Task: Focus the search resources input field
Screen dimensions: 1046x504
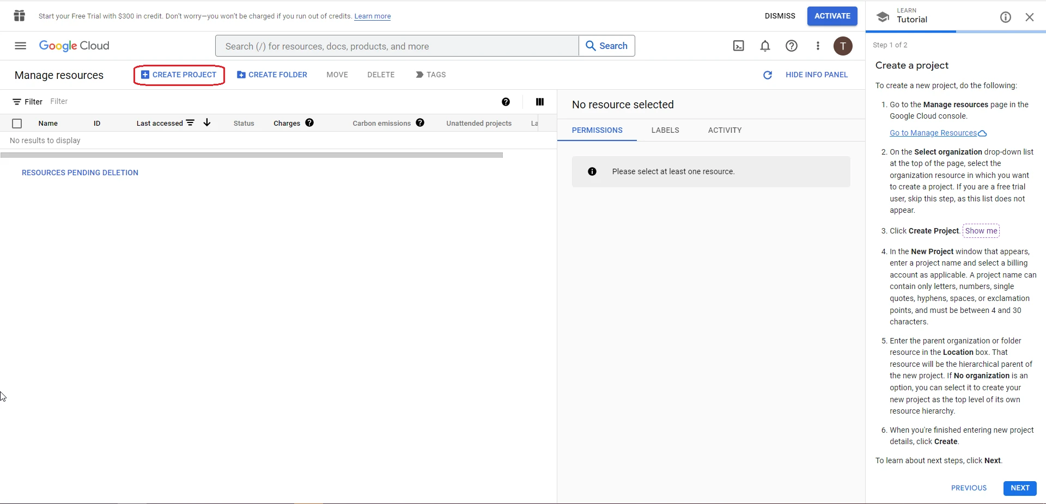Action: tap(397, 46)
